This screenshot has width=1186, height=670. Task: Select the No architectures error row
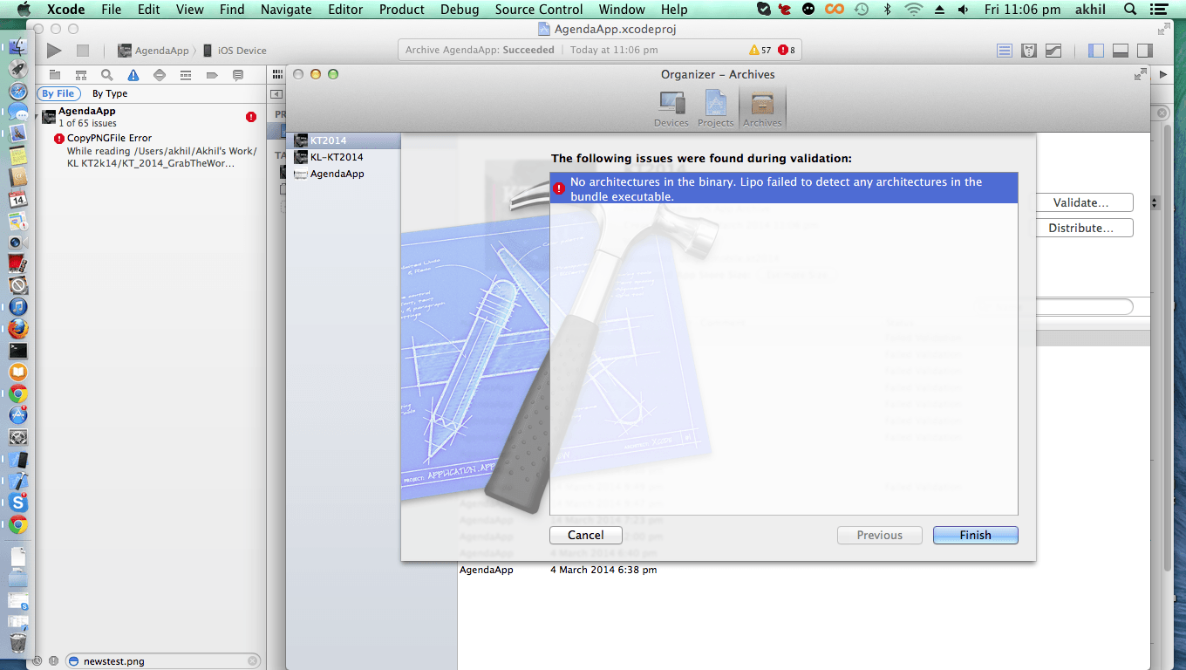tap(784, 188)
